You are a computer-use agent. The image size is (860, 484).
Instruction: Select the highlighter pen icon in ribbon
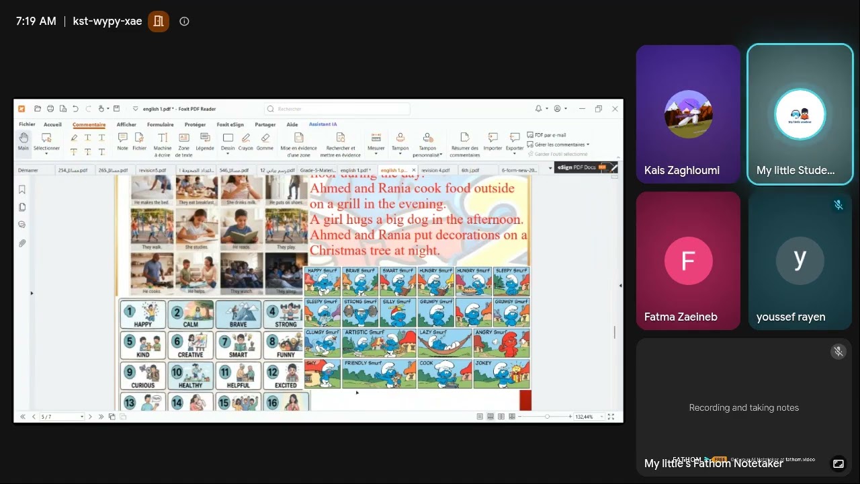point(74,138)
